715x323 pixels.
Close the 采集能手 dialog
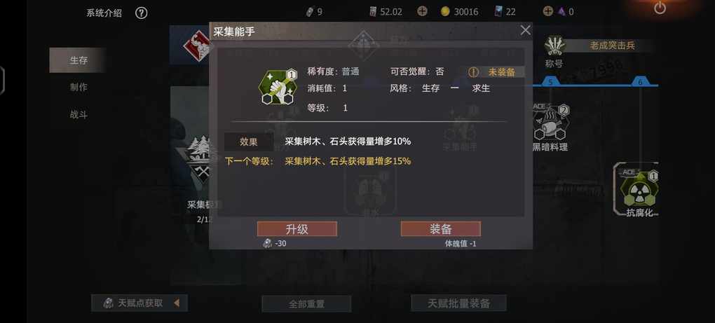[x=525, y=31]
